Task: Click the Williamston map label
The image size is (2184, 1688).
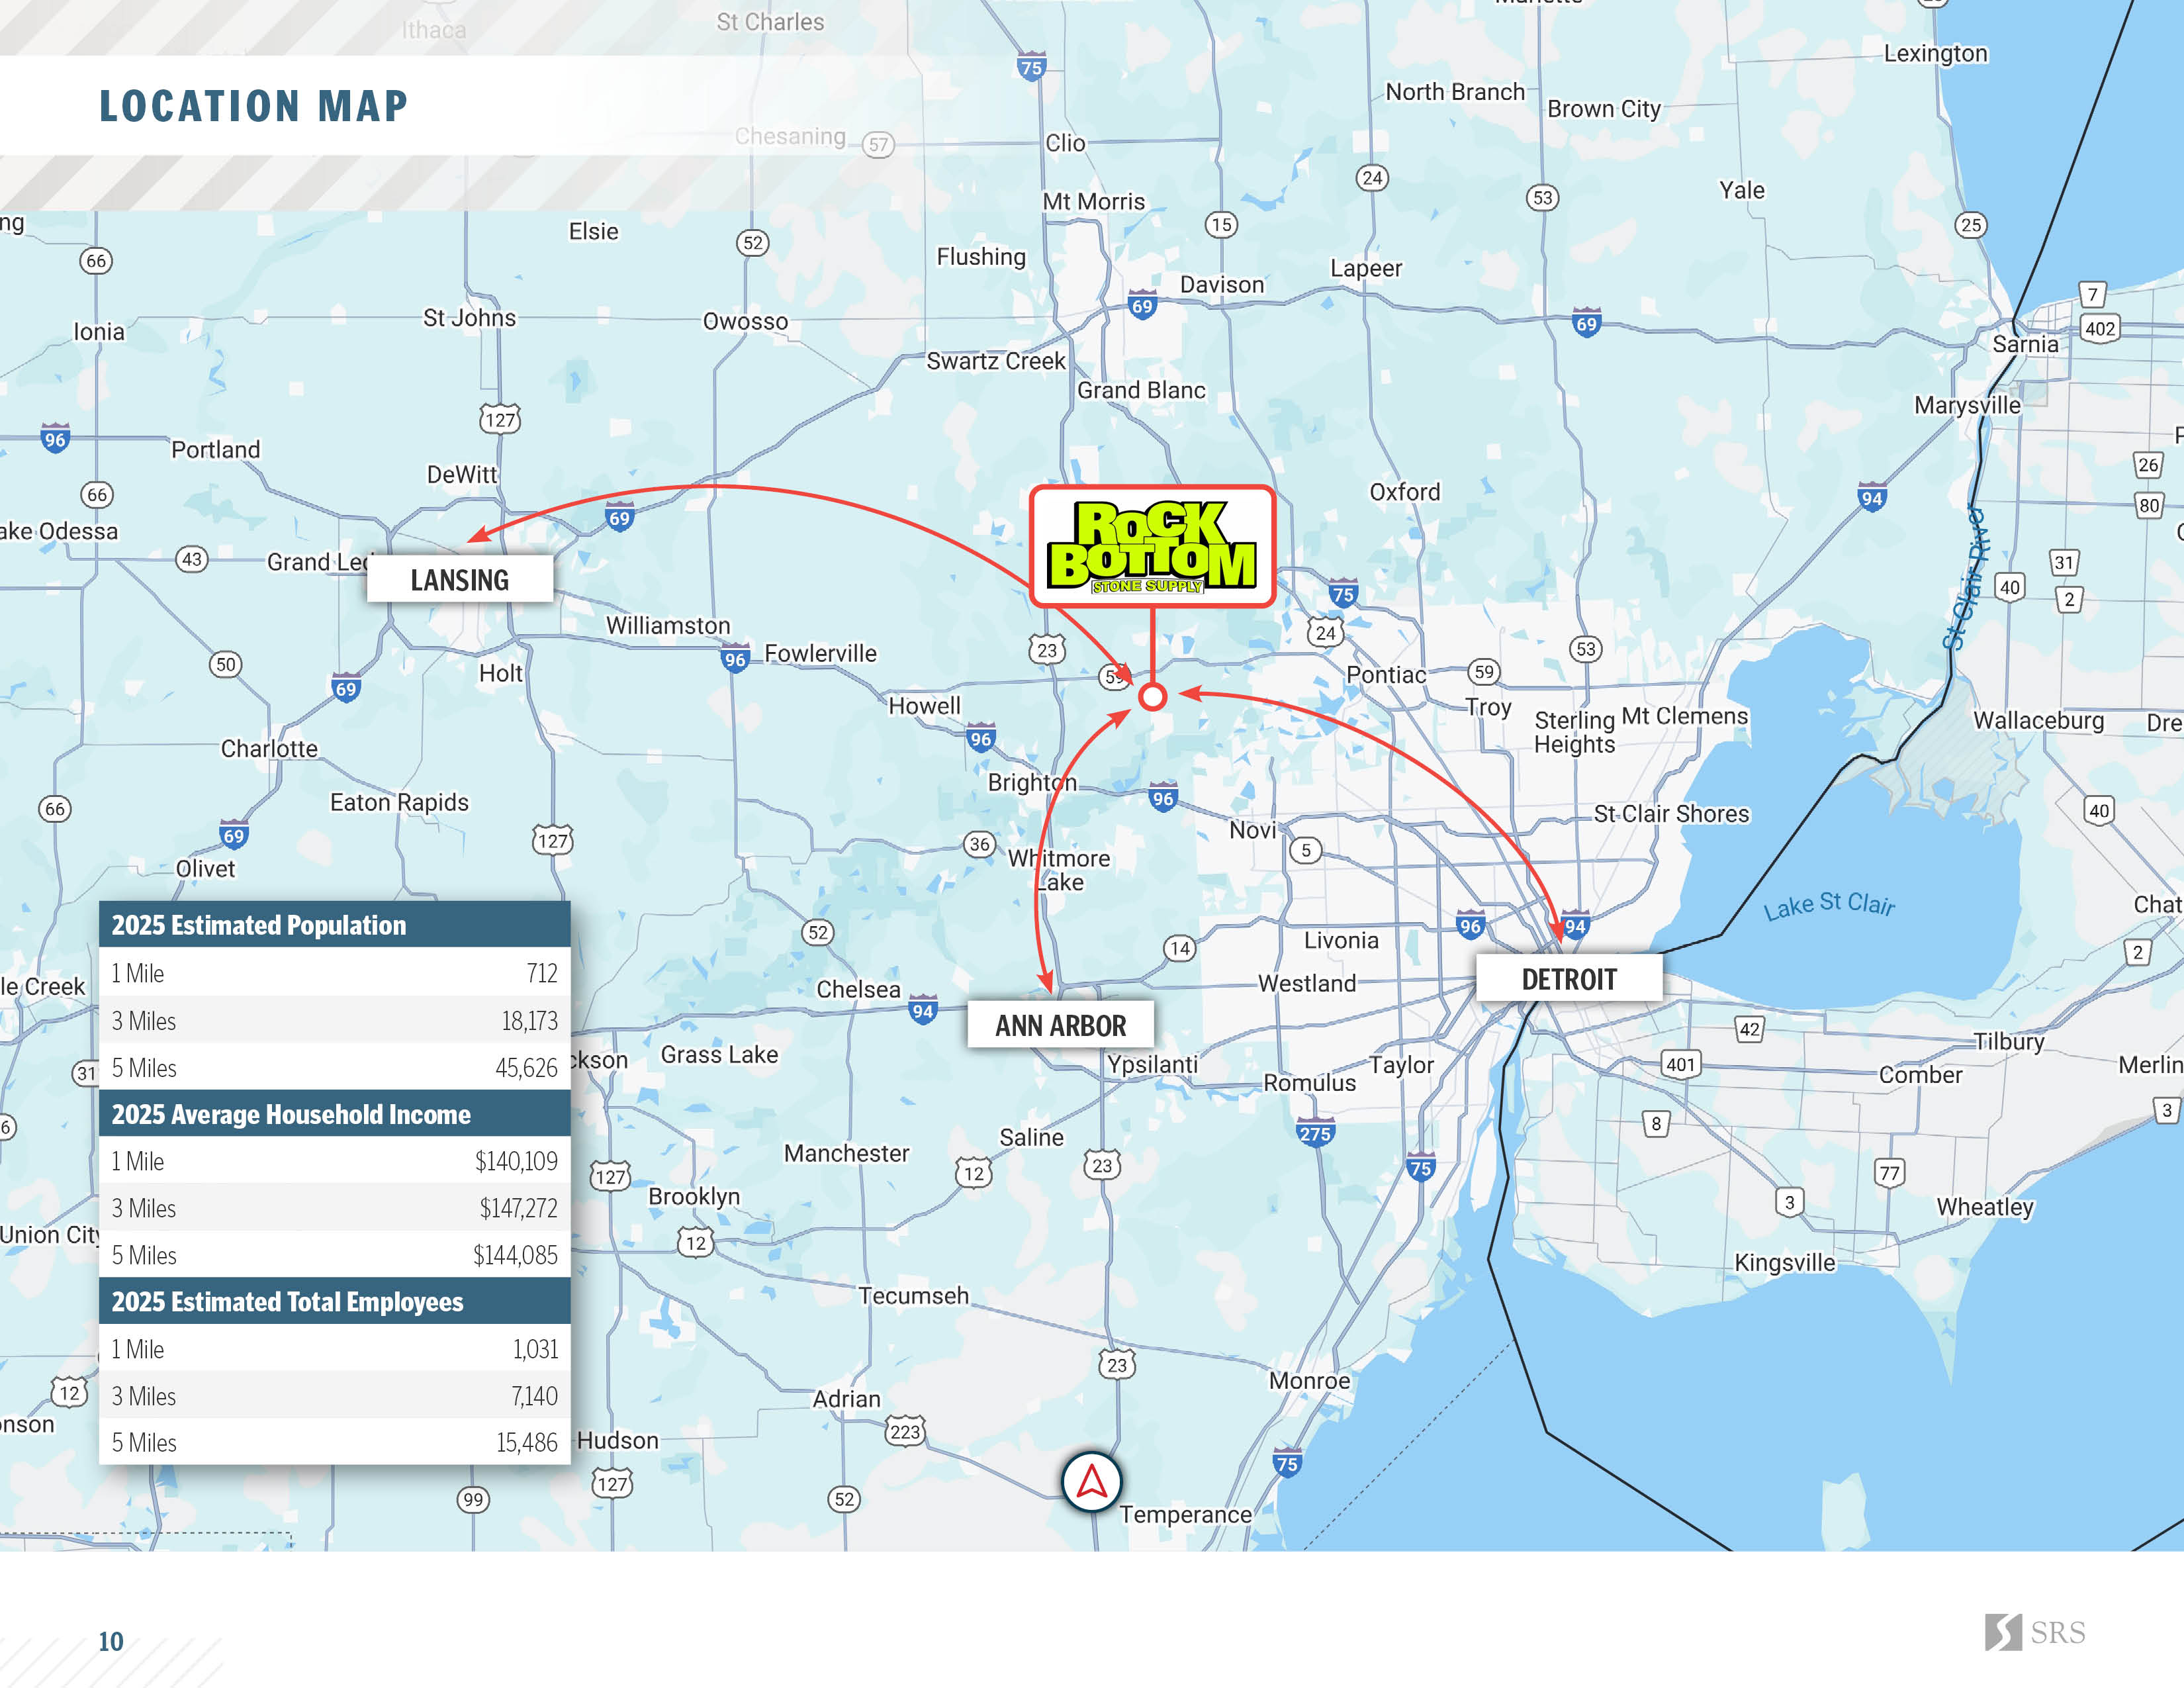Action: pyautogui.click(x=668, y=625)
